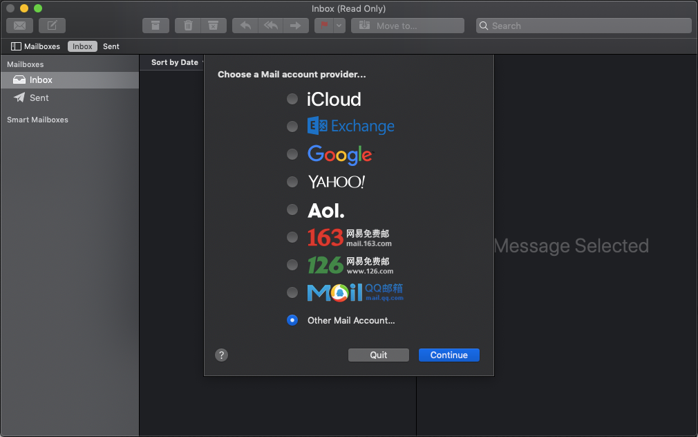Click the Get Mail envelope icon
The width and height of the screenshot is (698, 437).
(x=19, y=26)
